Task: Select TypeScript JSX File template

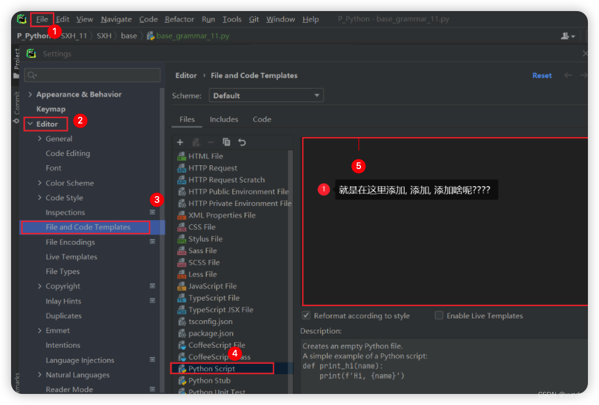Action: (221, 310)
